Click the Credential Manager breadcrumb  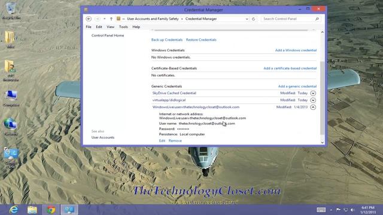201,19
